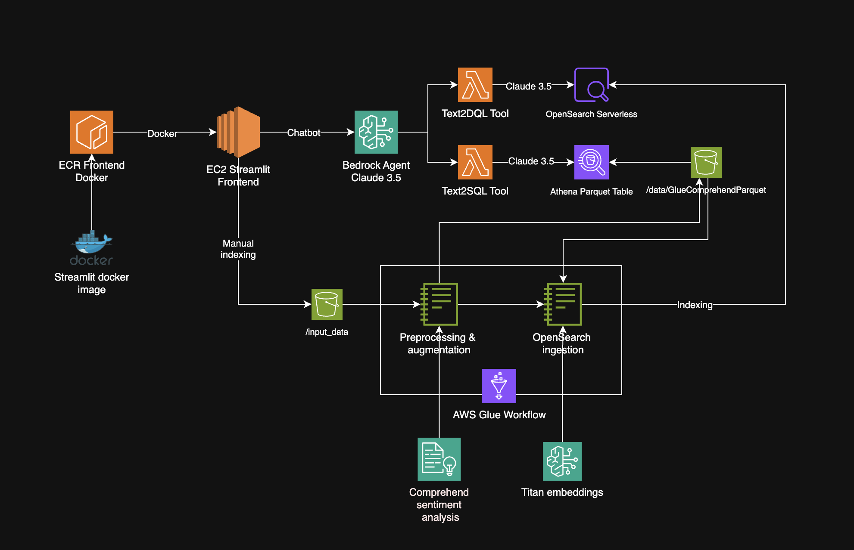Click the Claude 3.5 label near Text2DQL
854x550 pixels.
528,86
